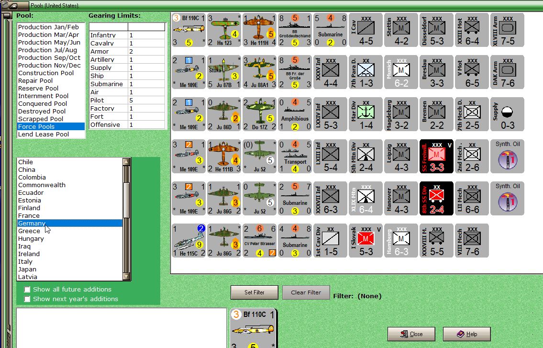Pick the Großdeutschland battleship counter
This screenshot has width=543, height=348.
click(295, 30)
